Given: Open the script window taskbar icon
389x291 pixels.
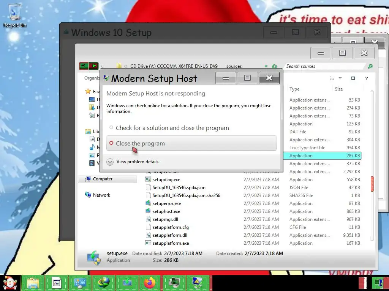Looking at the screenshot, I should (57, 283).
